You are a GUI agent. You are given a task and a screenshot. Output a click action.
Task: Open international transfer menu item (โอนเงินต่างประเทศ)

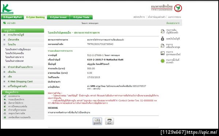14,61
